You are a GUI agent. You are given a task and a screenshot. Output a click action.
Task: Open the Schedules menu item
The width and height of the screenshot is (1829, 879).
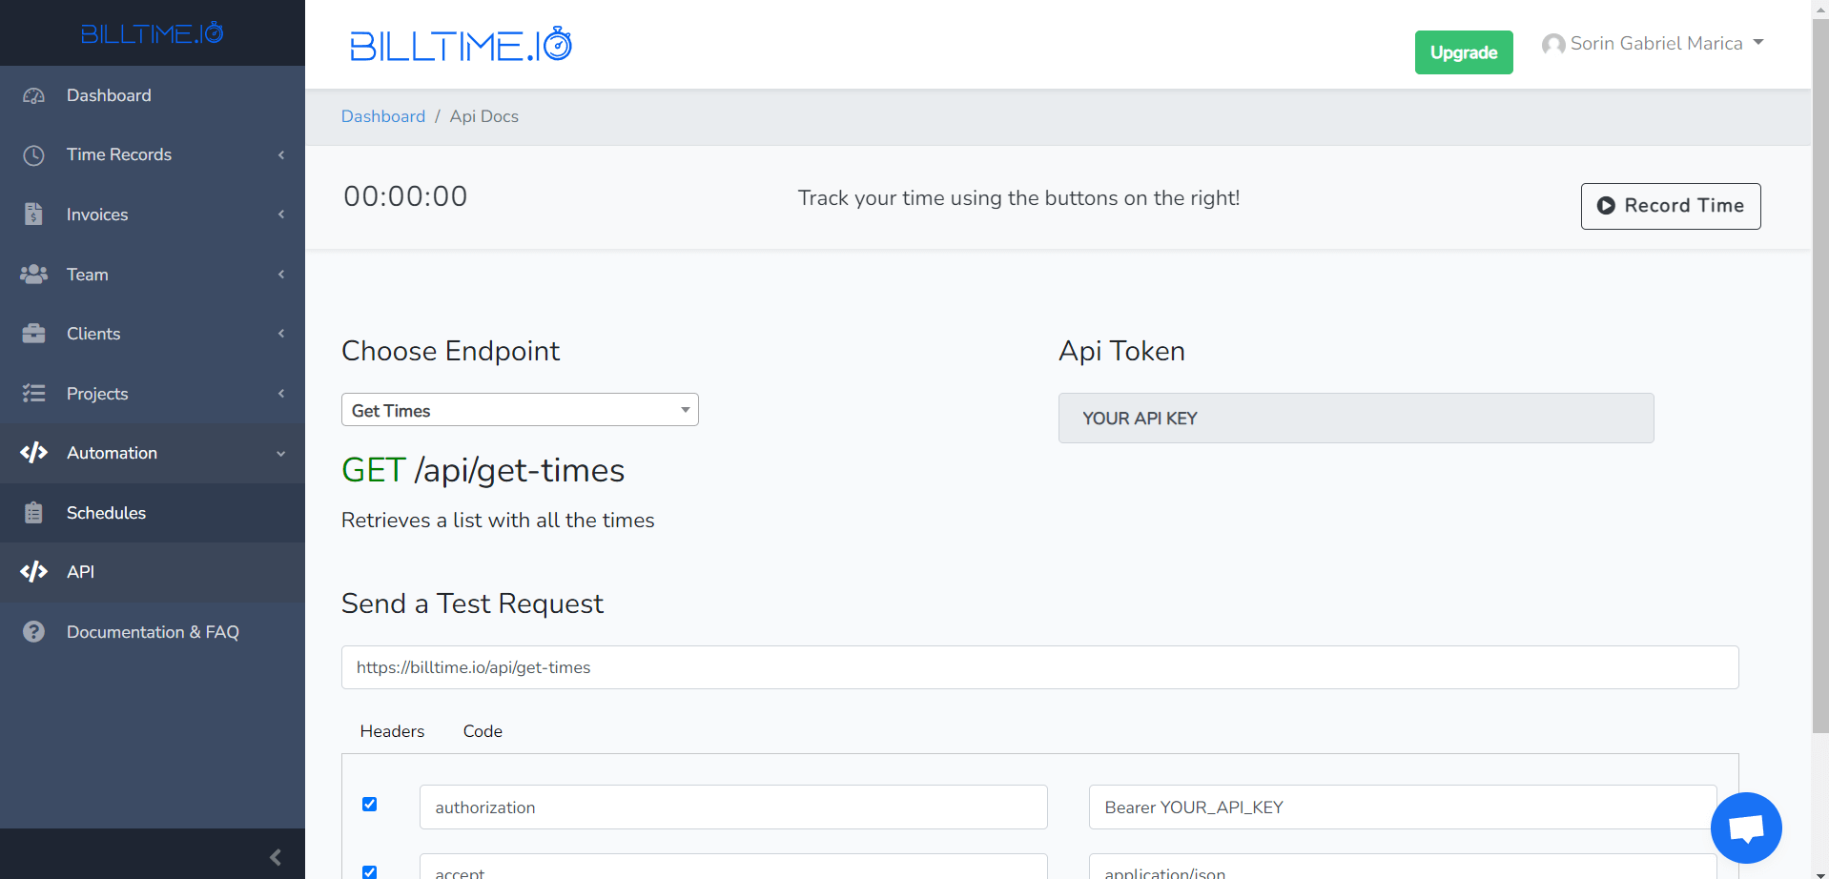pos(153,513)
